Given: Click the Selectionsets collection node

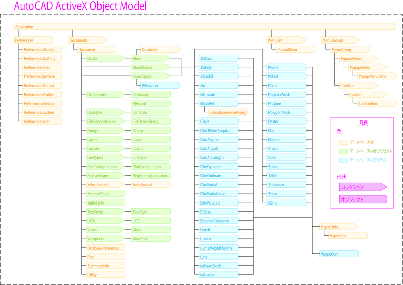Looking at the screenshot, I should [x=106, y=184].
